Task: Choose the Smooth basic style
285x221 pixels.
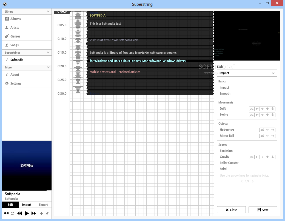Action: (225, 93)
